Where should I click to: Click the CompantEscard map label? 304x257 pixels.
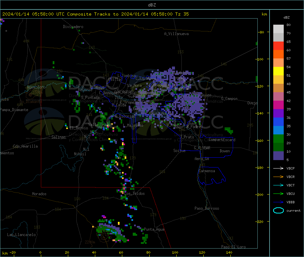(222, 140)
